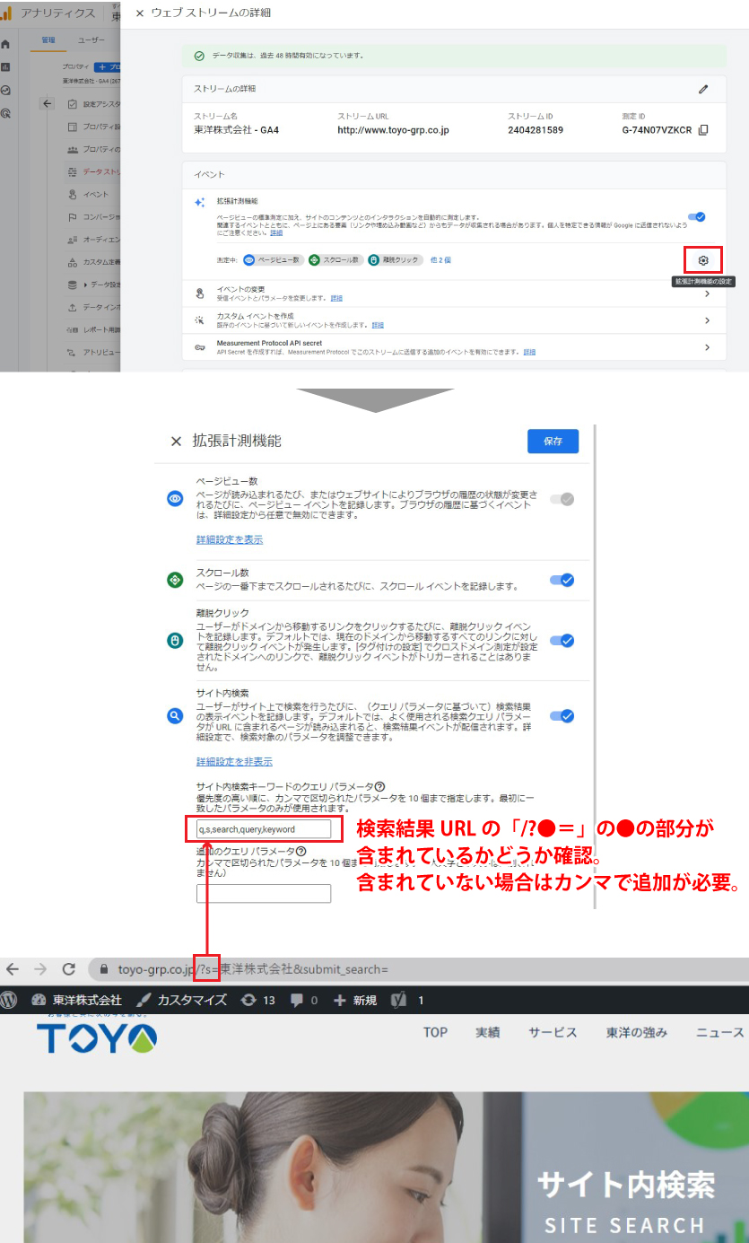Click the page view eye icon in dialog

pos(176,499)
